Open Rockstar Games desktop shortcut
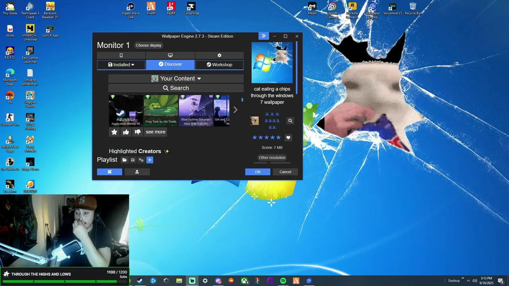This screenshot has width=509, height=286. [352, 10]
